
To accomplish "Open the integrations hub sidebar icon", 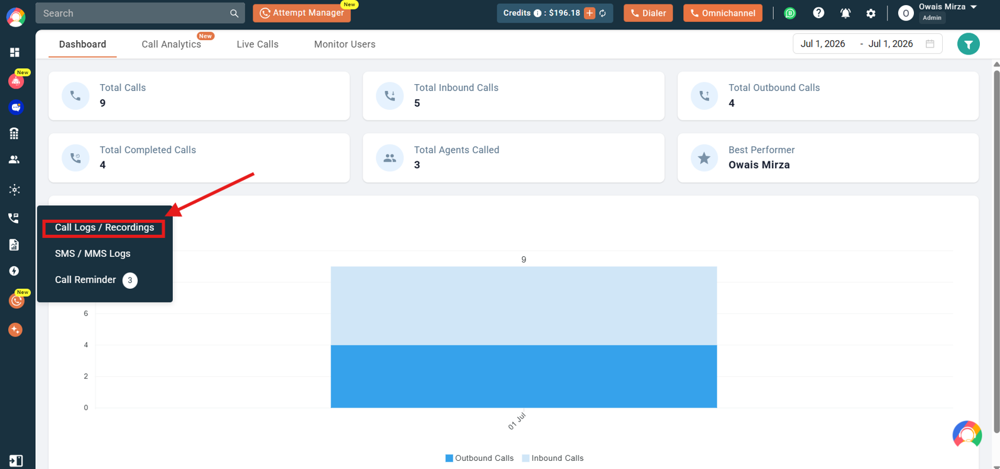I will tap(14, 190).
